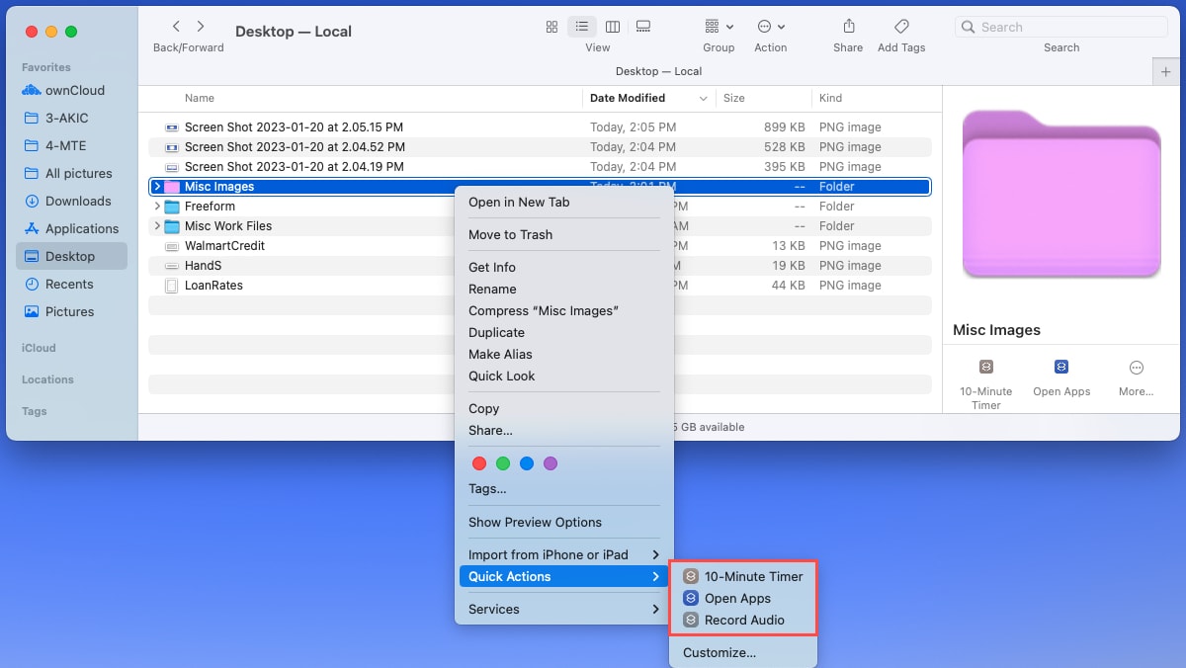Click the Search field

click(1062, 27)
